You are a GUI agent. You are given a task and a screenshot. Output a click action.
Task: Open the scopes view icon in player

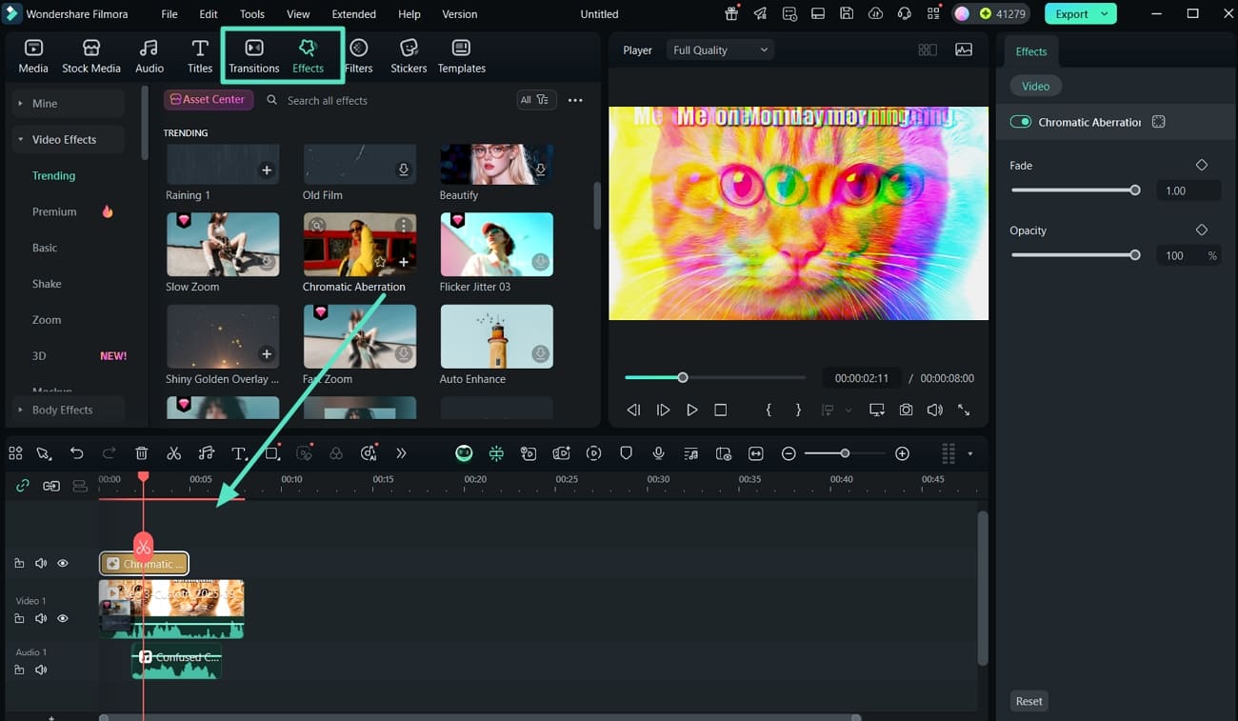964,50
